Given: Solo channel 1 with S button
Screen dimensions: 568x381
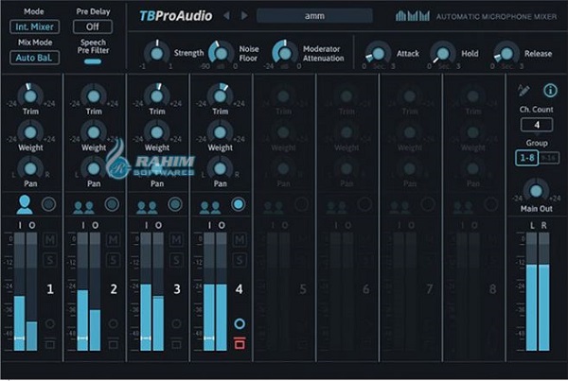Looking at the screenshot, I should [x=50, y=260].
